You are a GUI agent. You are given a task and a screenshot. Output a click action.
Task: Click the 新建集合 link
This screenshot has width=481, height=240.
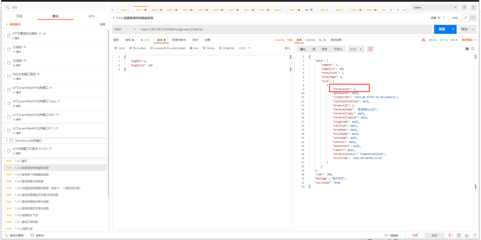pos(14,24)
